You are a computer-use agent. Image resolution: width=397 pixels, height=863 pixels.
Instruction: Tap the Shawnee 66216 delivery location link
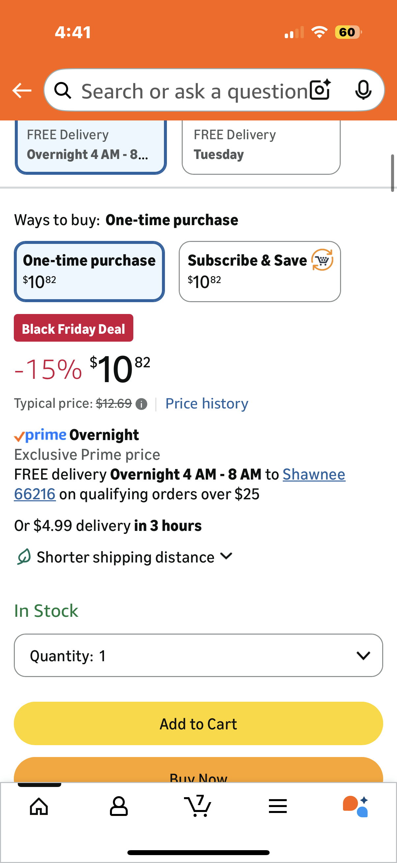pos(314,474)
